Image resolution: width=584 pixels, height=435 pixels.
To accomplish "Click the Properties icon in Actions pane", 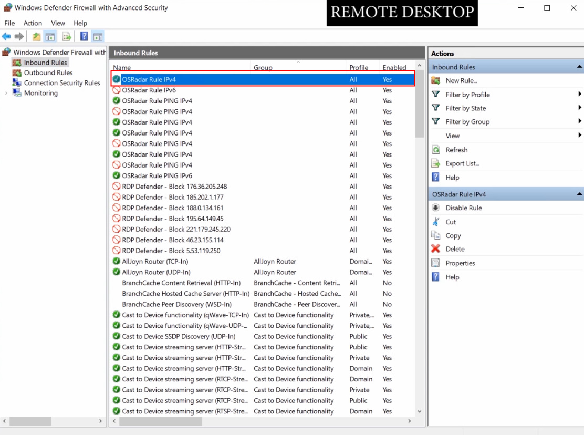I will click(436, 263).
